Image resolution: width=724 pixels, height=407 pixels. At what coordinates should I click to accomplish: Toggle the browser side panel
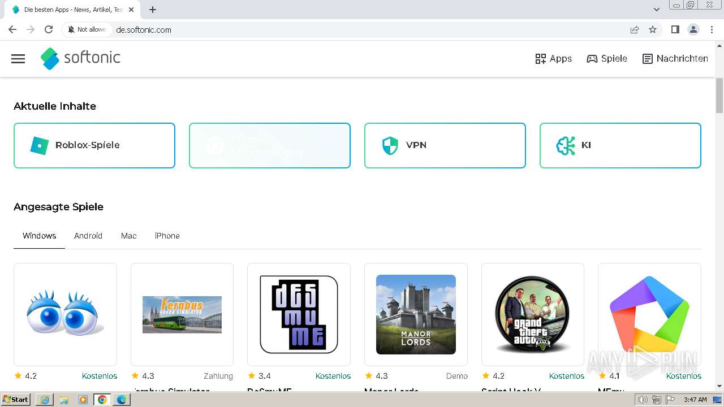pos(675,29)
